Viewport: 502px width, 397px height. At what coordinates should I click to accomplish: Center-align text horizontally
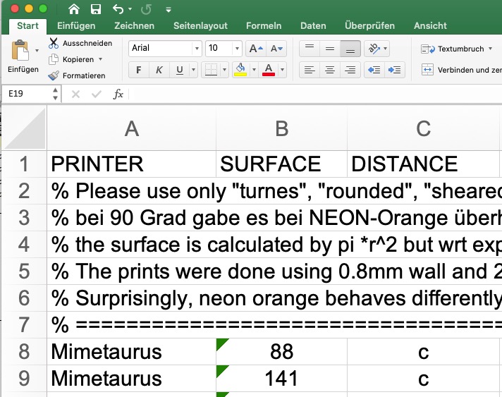coord(329,70)
